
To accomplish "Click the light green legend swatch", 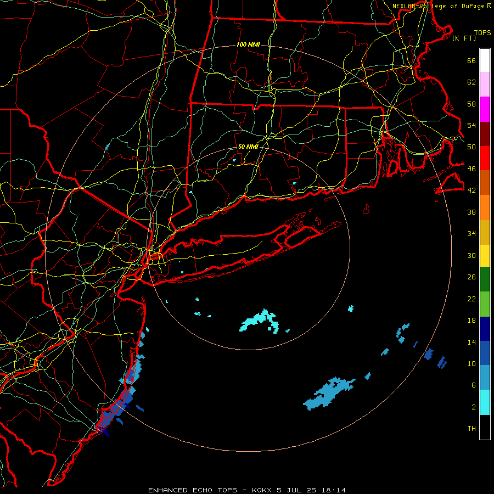I will [x=485, y=304].
